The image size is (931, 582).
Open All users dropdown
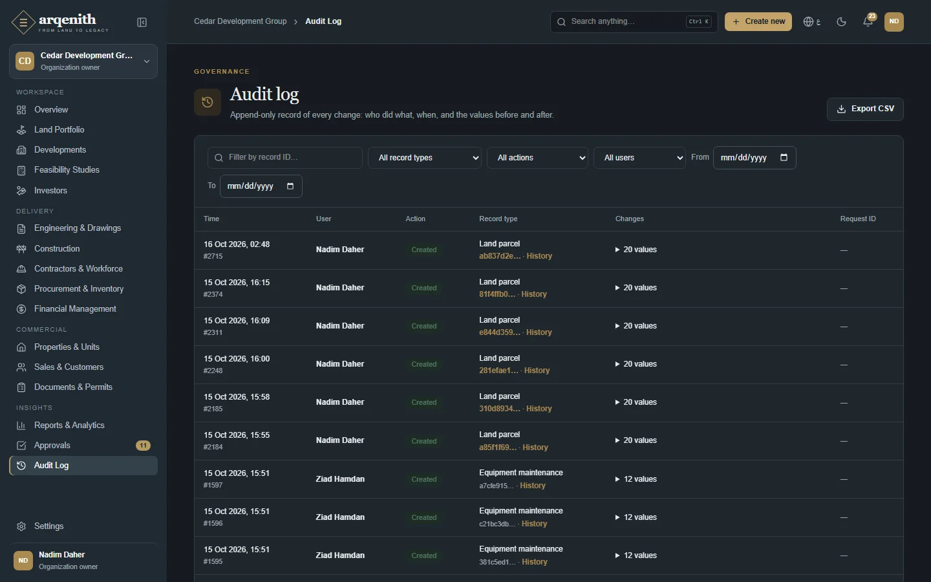(x=639, y=158)
